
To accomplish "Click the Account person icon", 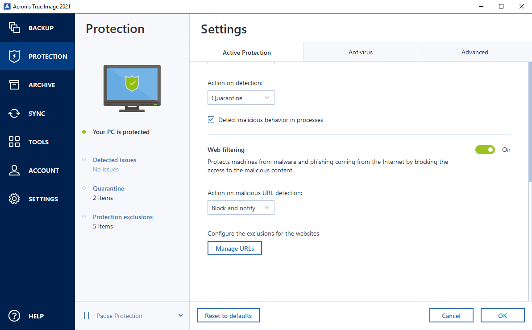I will tap(14, 171).
